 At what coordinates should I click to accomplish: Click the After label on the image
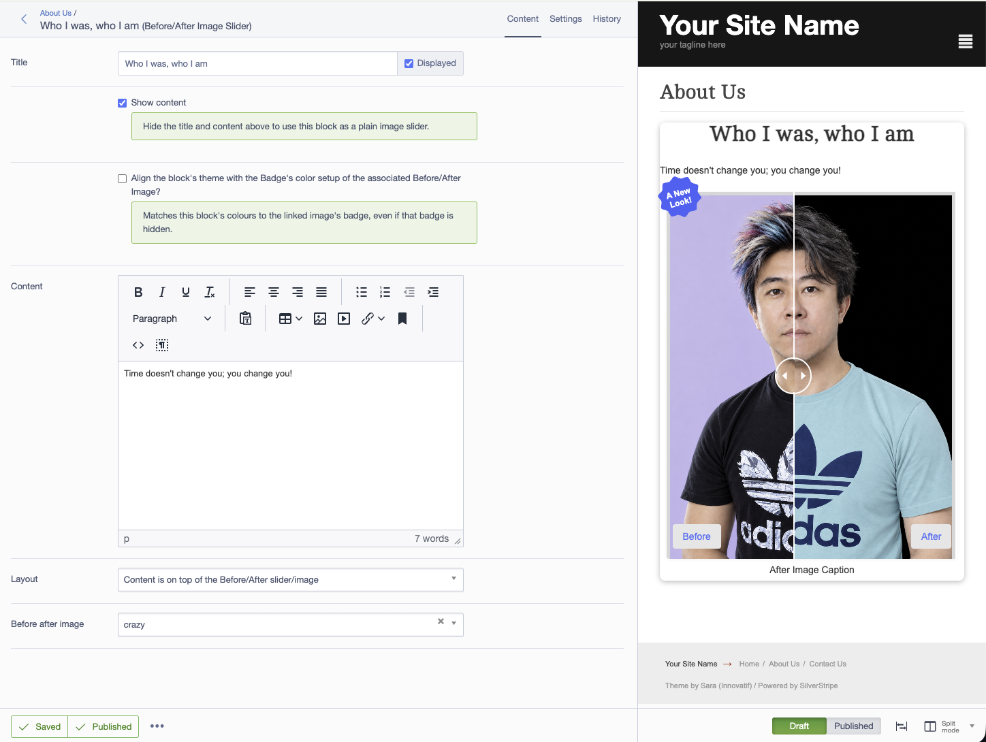pos(931,536)
